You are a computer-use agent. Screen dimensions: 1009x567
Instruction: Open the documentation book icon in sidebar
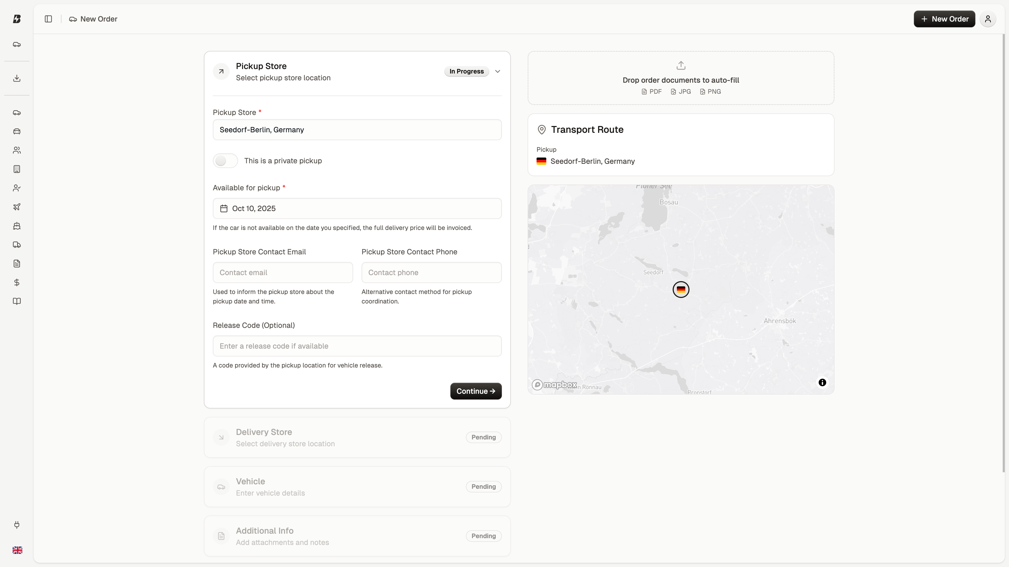(x=17, y=301)
